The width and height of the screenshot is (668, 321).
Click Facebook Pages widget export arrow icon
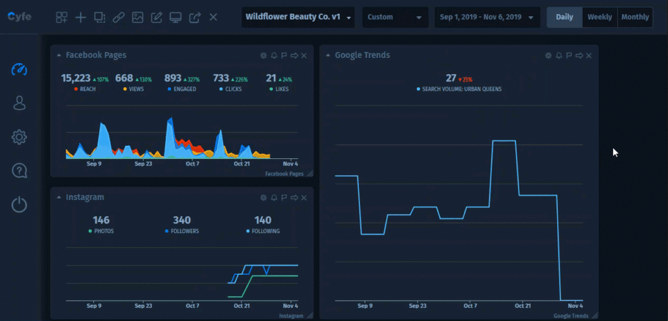coord(294,56)
